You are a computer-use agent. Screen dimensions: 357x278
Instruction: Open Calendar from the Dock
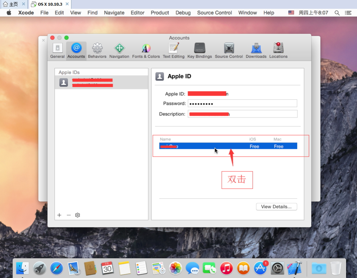(107, 268)
